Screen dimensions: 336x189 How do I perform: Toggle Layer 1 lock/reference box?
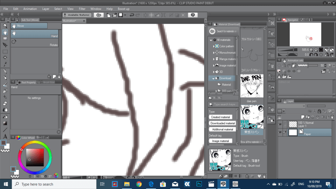(x=285, y=125)
